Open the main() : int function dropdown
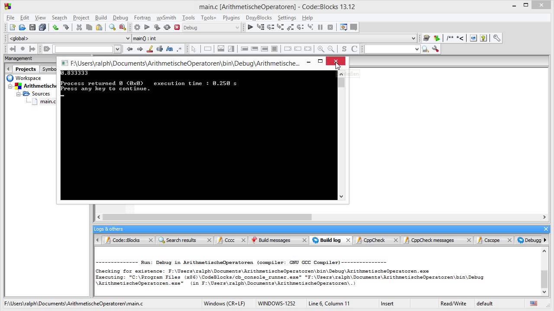The width and height of the screenshot is (554, 311). click(413, 38)
